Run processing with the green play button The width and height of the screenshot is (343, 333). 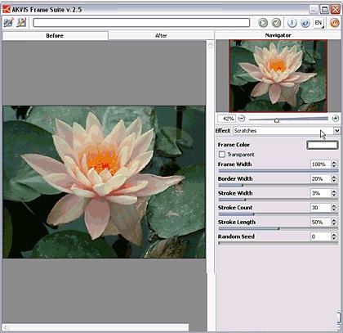click(x=263, y=23)
